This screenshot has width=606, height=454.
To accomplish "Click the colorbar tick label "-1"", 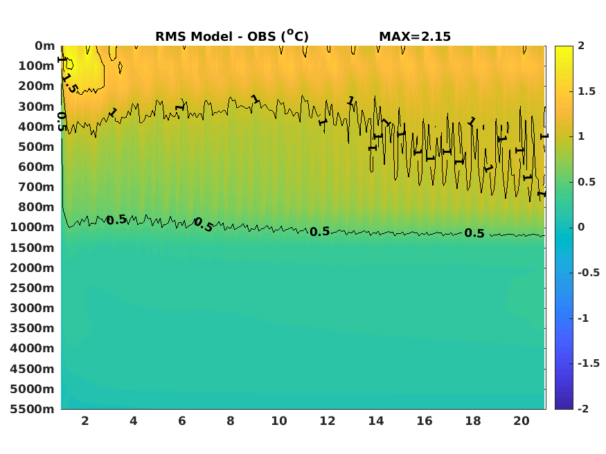I will click(583, 318).
